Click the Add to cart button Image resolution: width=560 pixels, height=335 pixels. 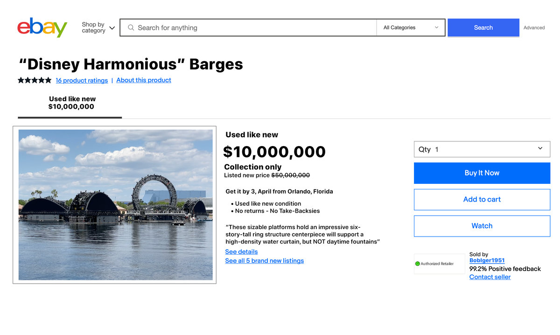click(x=482, y=199)
